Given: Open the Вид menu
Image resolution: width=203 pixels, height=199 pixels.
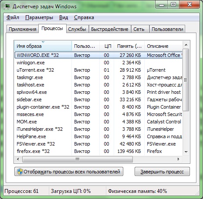Looking at the screenshot, I should [64, 17].
